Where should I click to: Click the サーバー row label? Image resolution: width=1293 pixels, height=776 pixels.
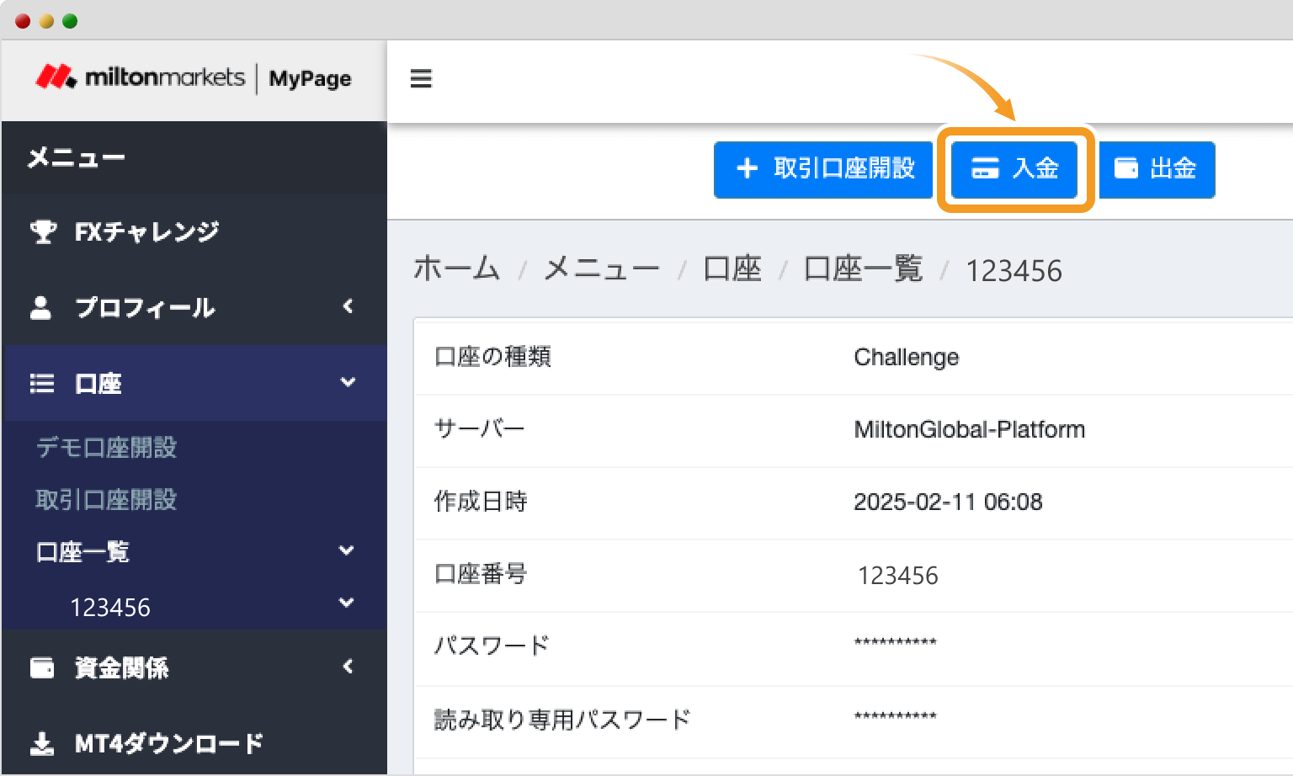[x=479, y=429]
